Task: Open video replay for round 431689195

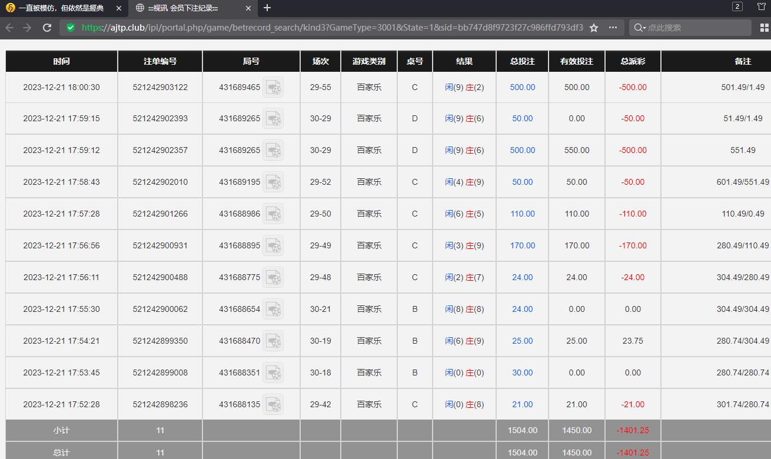Action: [x=273, y=182]
